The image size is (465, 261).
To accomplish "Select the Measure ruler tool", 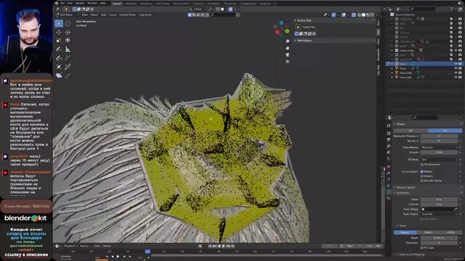I will [x=68, y=49].
